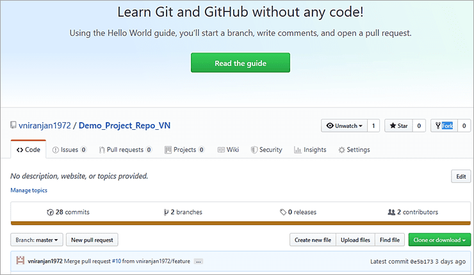This screenshot has width=474, height=275.
Task: Click the Fork count number
Action: pyautogui.click(x=464, y=126)
